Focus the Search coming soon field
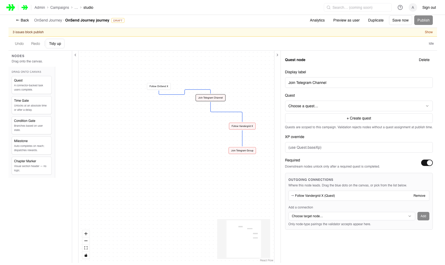The width and height of the screenshot is (445, 265). [x=358, y=7]
